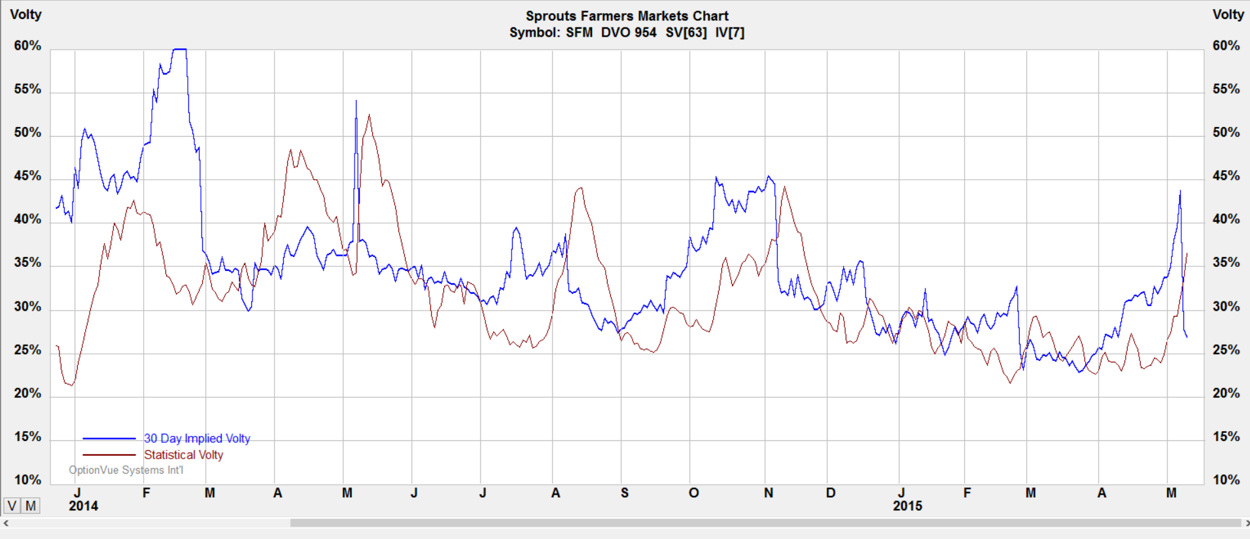Screen dimensions: 1250x539
Task: Click the M button beside the V button
Action: (31, 506)
